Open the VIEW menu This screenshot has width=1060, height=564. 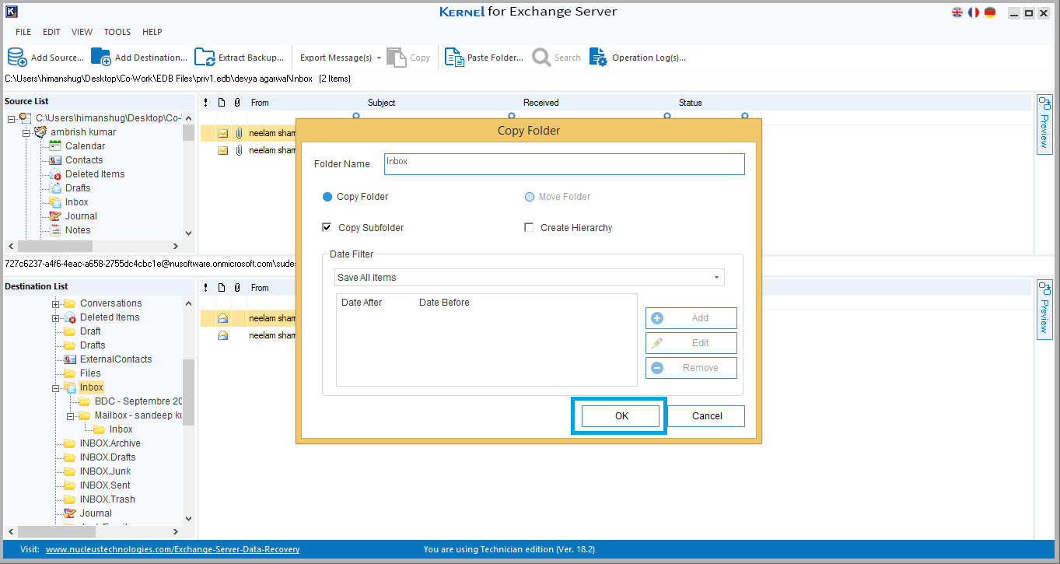[x=82, y=32]
